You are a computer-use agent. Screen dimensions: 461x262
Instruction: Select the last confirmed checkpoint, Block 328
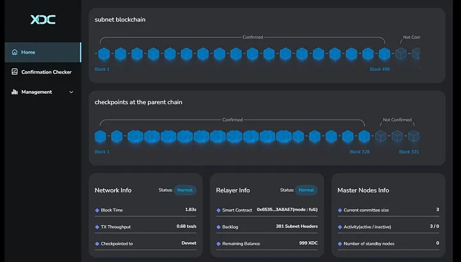point(364,136)
